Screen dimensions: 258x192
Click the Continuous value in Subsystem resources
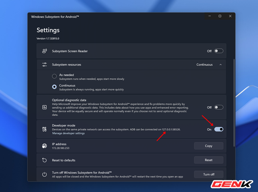pyautogui.click(x=204, y=65)
